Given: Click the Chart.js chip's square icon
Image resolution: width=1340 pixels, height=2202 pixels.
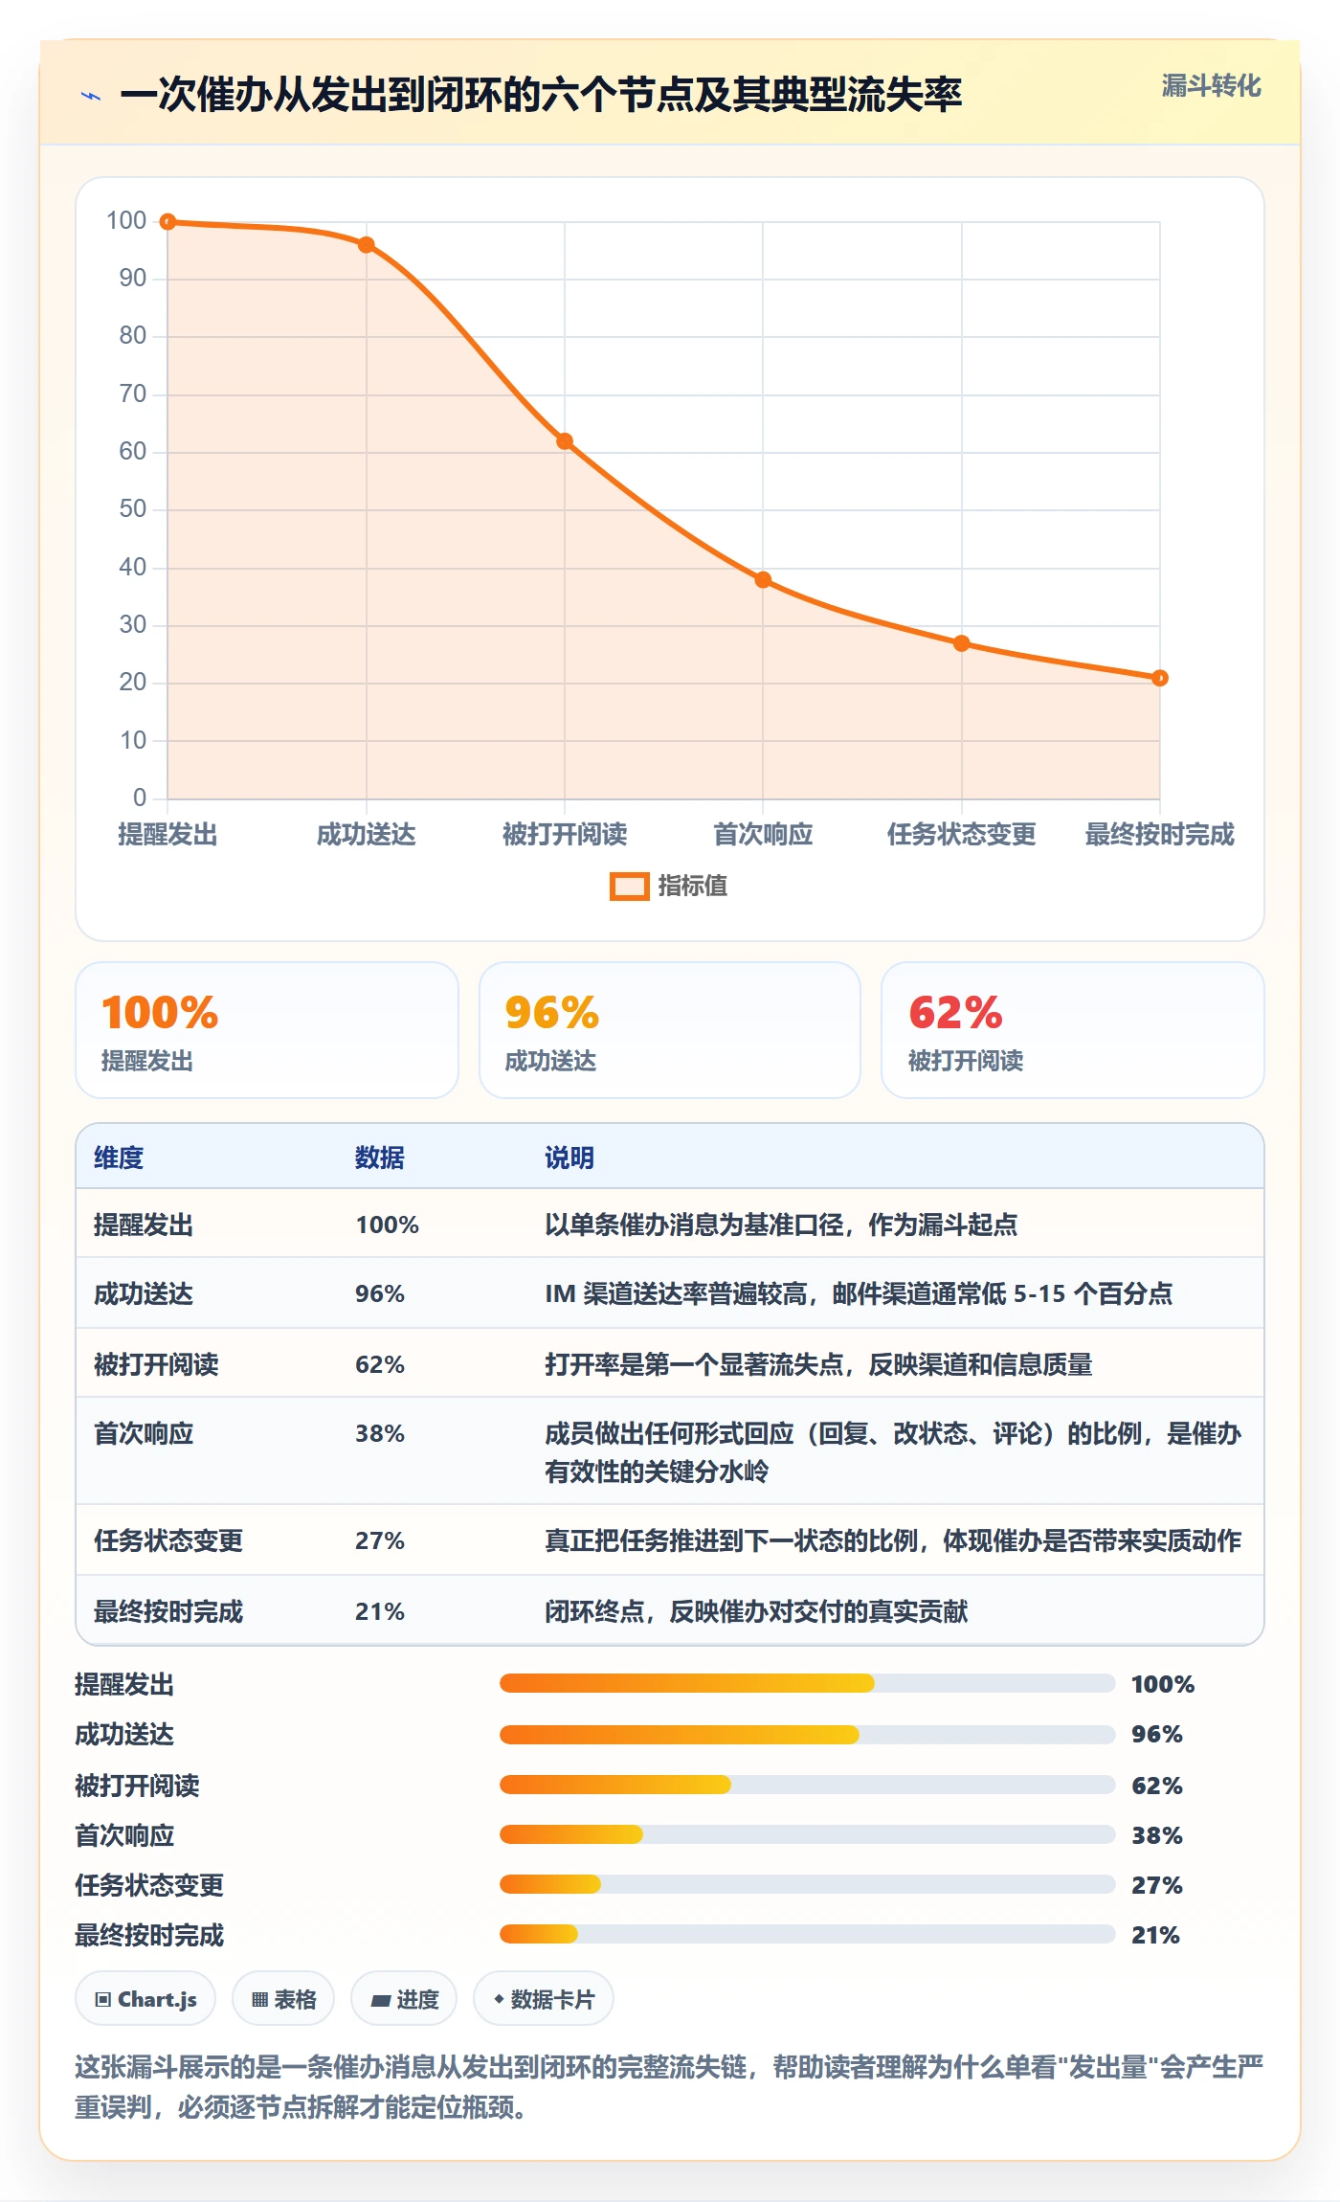Looking at the screenshot, I should [103, 1999].
